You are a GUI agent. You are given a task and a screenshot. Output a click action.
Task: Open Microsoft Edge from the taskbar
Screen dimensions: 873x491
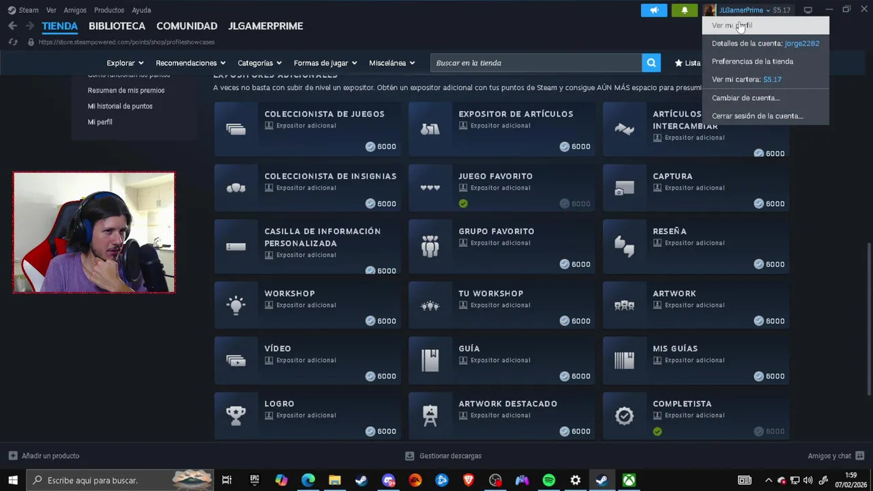(308, 480)
